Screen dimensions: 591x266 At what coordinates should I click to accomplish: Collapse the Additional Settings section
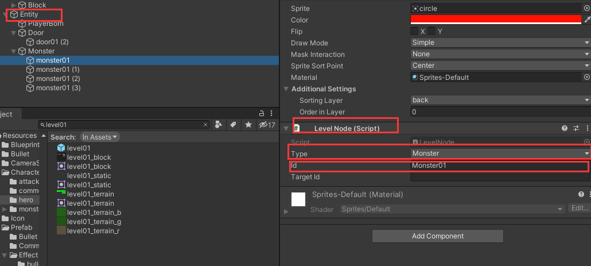click(286, 89)
